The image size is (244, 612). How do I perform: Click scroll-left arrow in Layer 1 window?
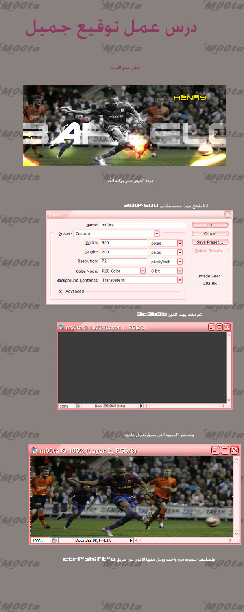point(147,406)
